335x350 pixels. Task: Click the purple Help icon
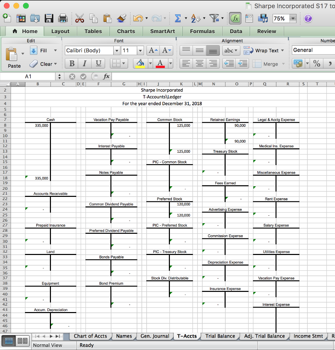point(308,19)
